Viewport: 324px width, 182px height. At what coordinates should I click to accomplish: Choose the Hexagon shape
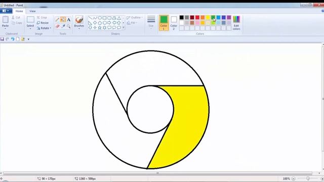(x=105, y=23)
